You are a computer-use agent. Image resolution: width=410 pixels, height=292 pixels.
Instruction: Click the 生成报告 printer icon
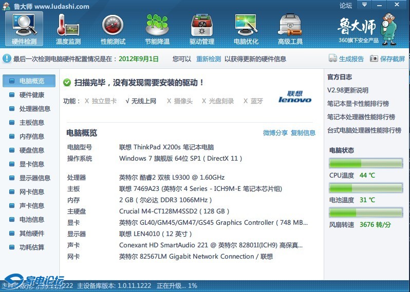(x=332, y=58)
